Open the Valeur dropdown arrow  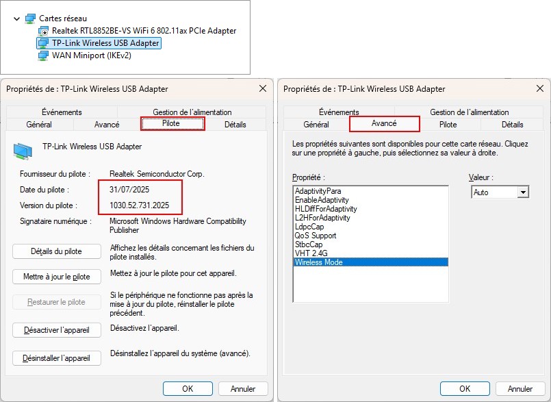[523, 192]
